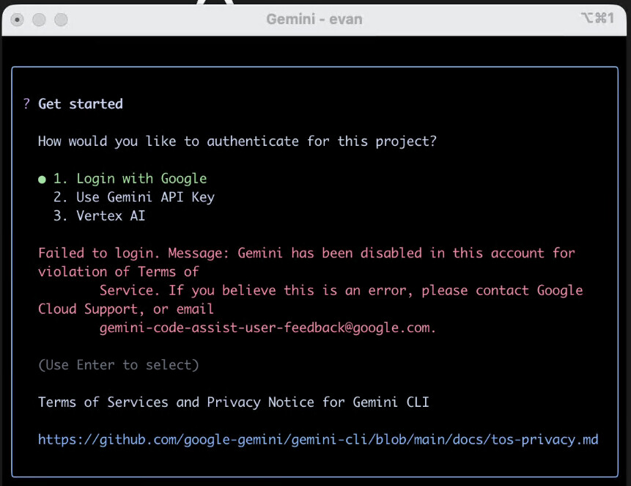Viewport: 631px width, 486px height.
Task: Click the Failed to login error message
Action: tap(310, 290)
